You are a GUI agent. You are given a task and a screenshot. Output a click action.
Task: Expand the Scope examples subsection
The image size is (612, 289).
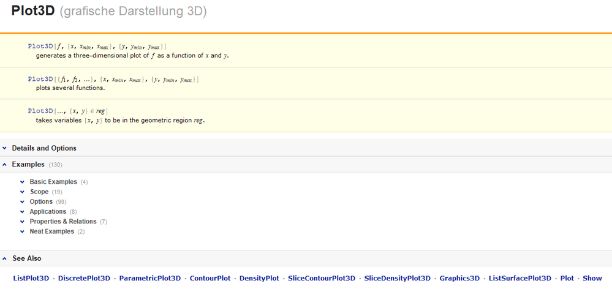coord(39,192)
